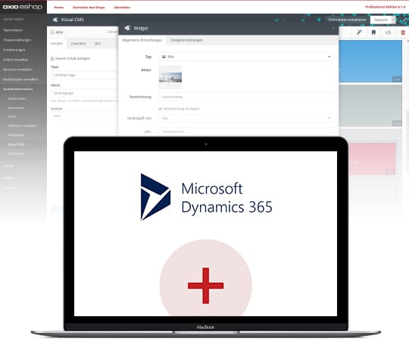409x348 pixels.
Task: Select the SEO tab
Action: [x=98, y=44]
